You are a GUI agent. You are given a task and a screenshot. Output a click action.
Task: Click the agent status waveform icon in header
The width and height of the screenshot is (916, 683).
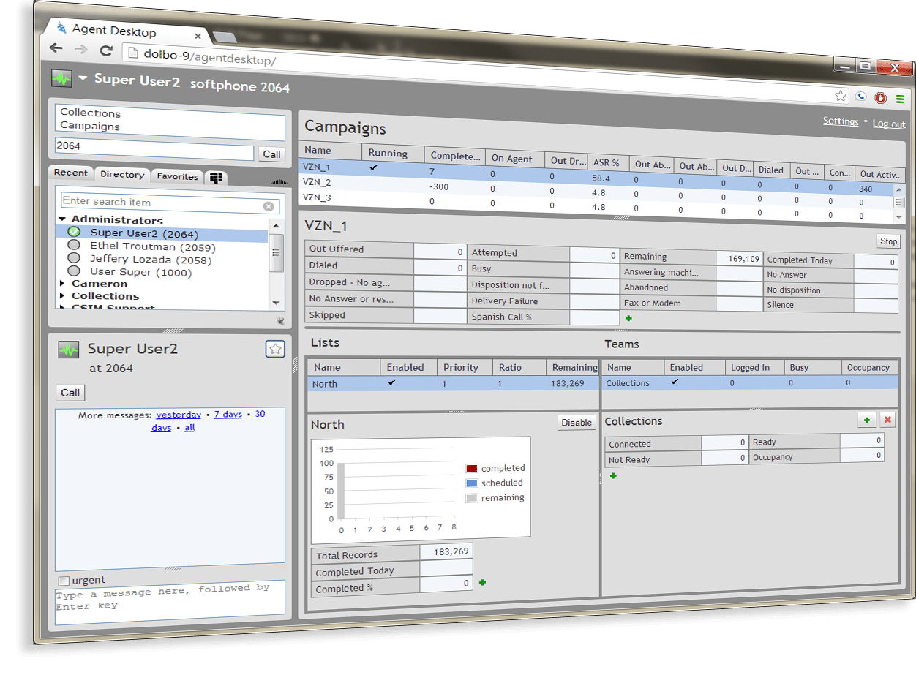tap(61, 78)
